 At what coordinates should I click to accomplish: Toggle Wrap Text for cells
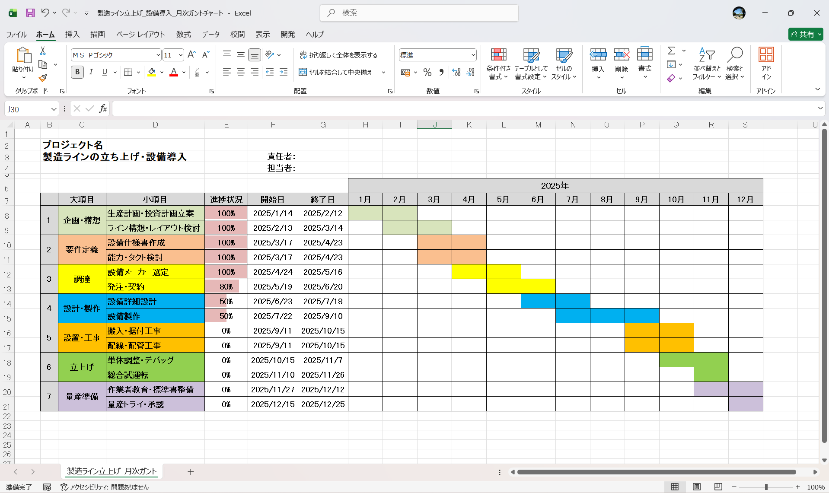click(x=338, y=55)
